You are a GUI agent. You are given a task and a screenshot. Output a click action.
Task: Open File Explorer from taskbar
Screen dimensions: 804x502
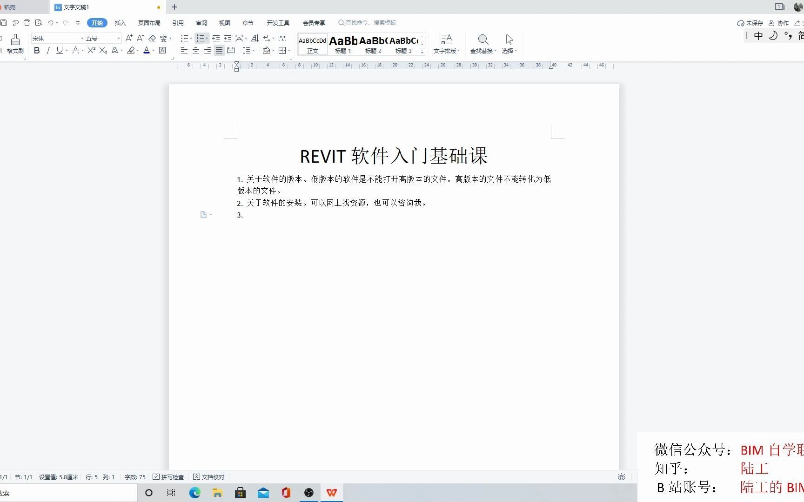pyautogui.click(x=217, y=493)
